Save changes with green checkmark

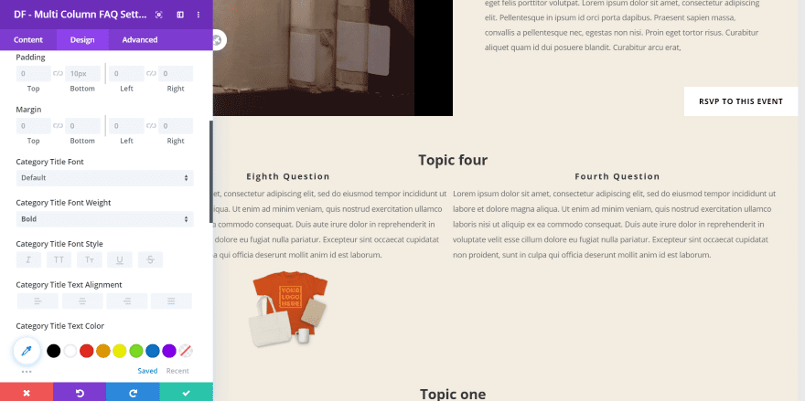pos(187,392)
